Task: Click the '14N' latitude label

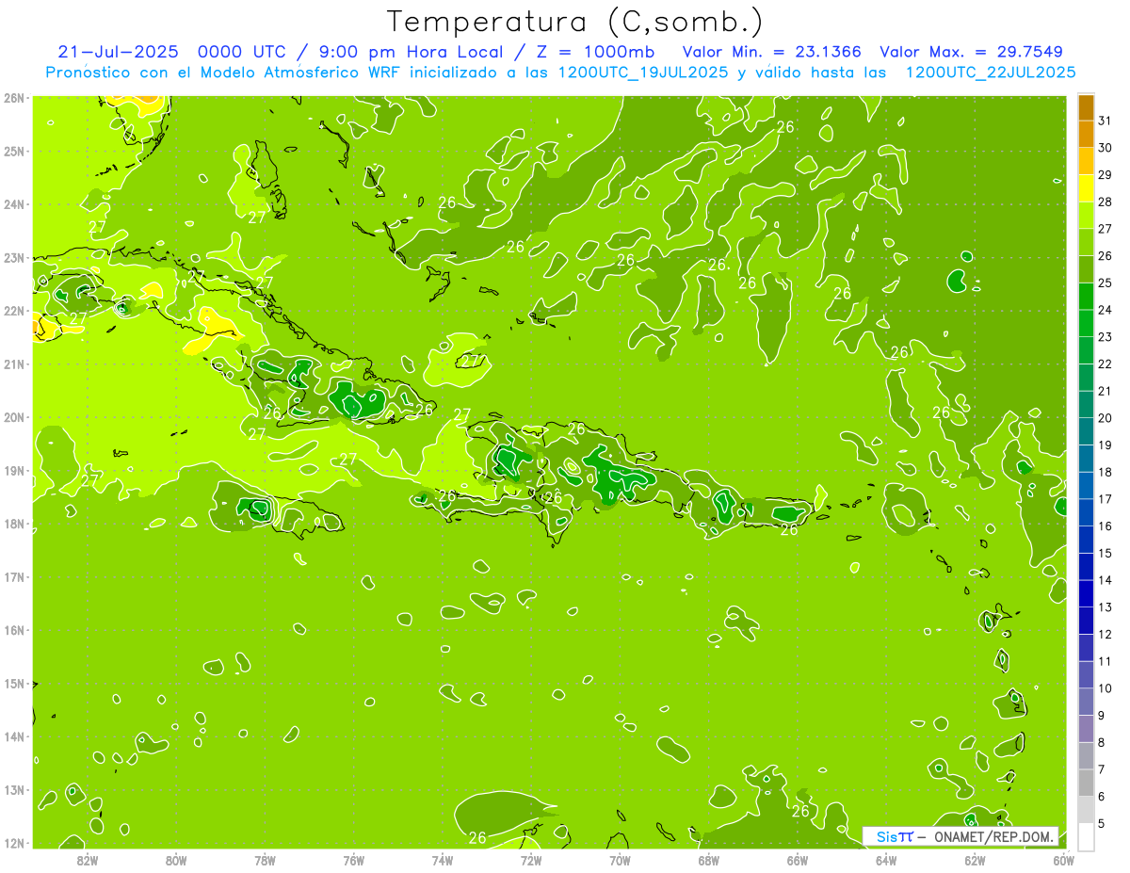Action: [13, 736]
